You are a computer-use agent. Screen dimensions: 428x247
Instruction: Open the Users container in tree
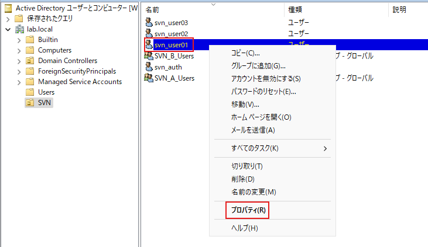click(46, 92)
